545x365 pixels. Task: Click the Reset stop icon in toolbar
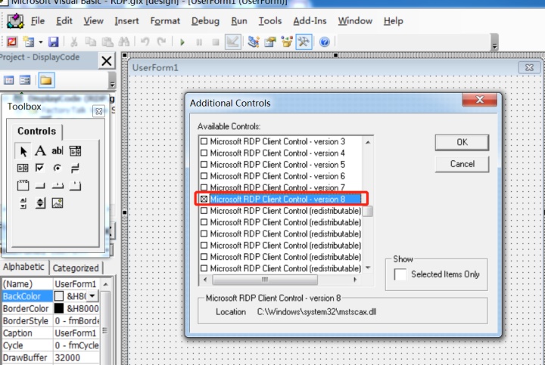coord(216,42)
